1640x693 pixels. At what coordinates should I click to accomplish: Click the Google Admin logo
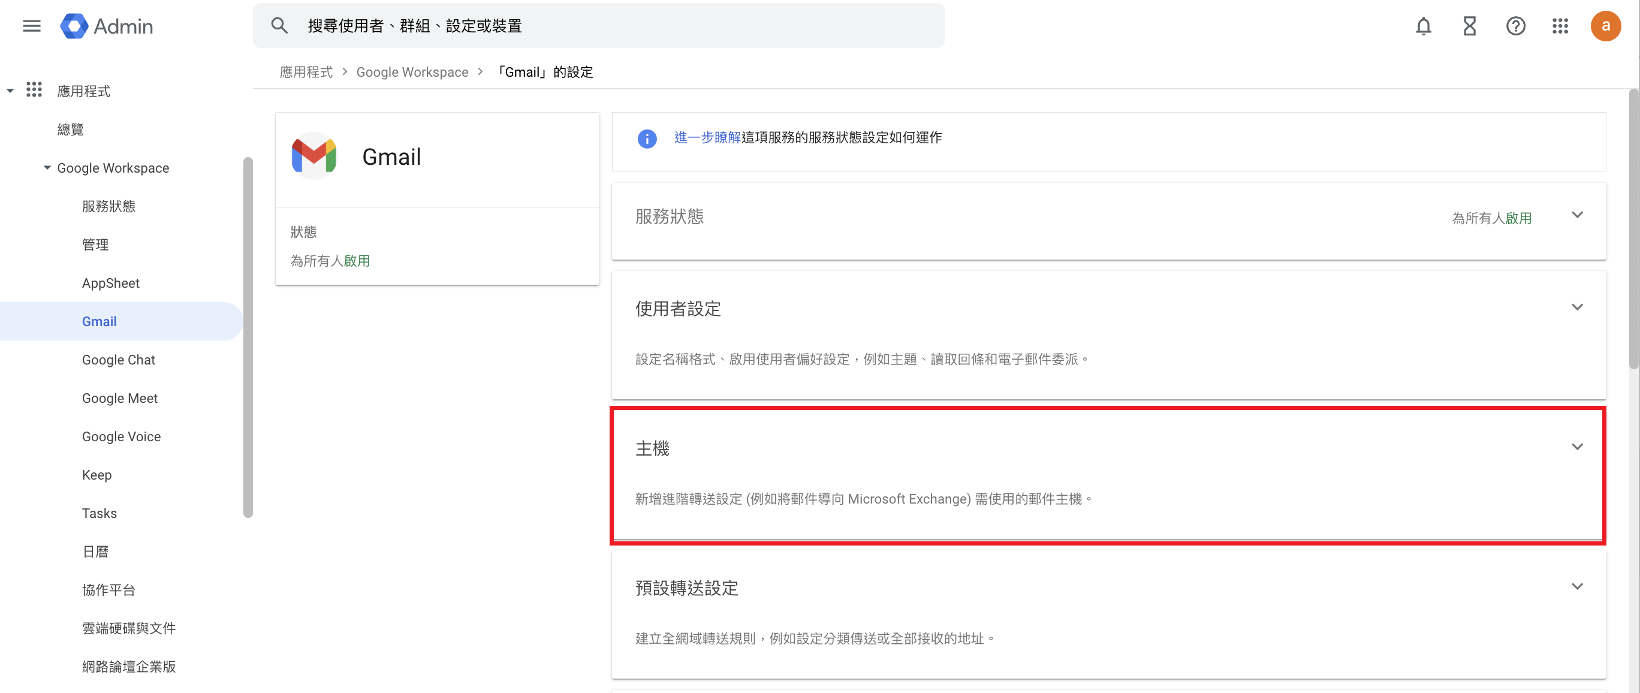tap(106, 26)
